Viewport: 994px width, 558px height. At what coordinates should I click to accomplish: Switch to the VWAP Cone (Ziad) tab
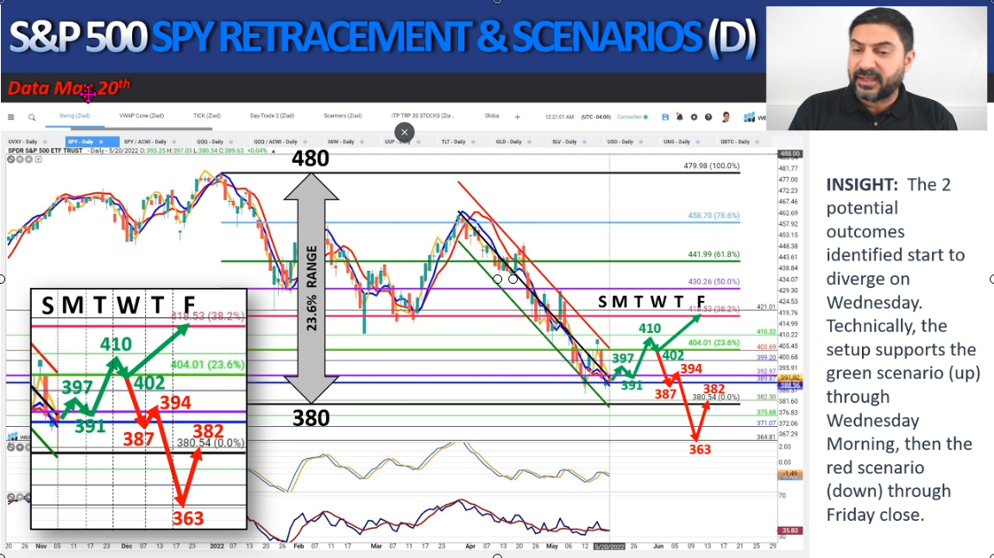coord(142,116)
